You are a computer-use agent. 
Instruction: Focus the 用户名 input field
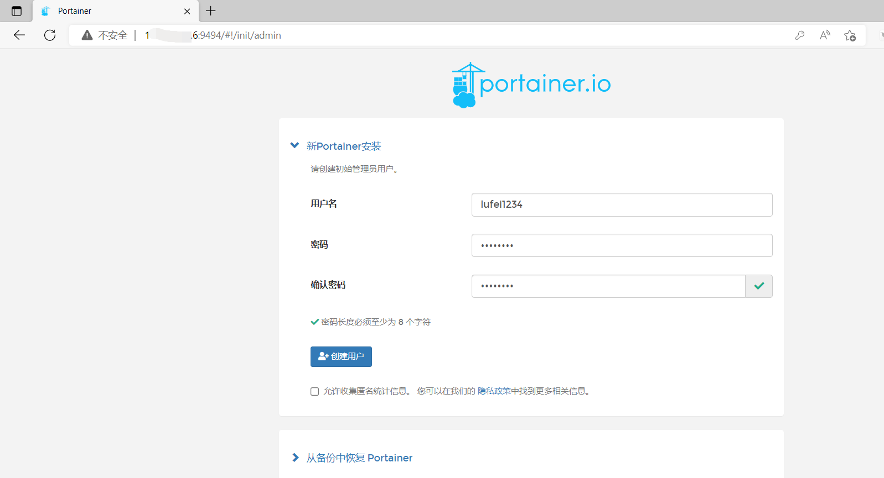tap(622, 204)
